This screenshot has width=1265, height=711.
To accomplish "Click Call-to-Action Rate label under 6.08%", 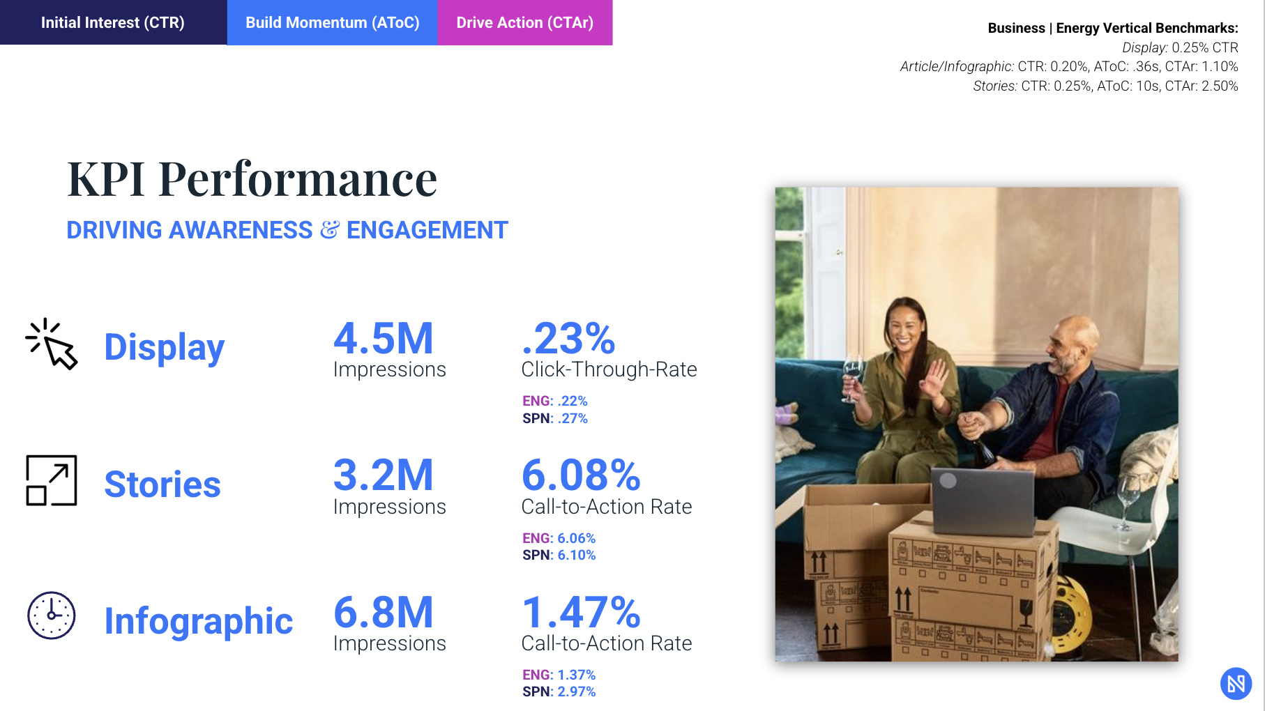I will pos(607,507).
